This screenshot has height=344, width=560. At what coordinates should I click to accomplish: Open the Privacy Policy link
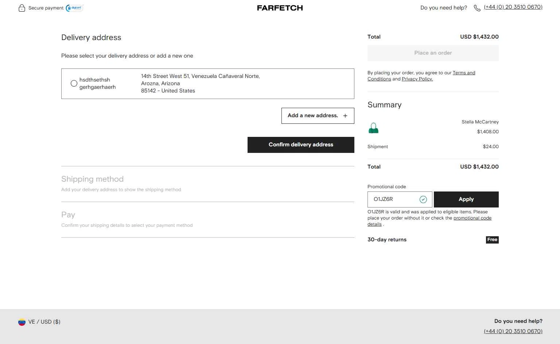(417, 79)
